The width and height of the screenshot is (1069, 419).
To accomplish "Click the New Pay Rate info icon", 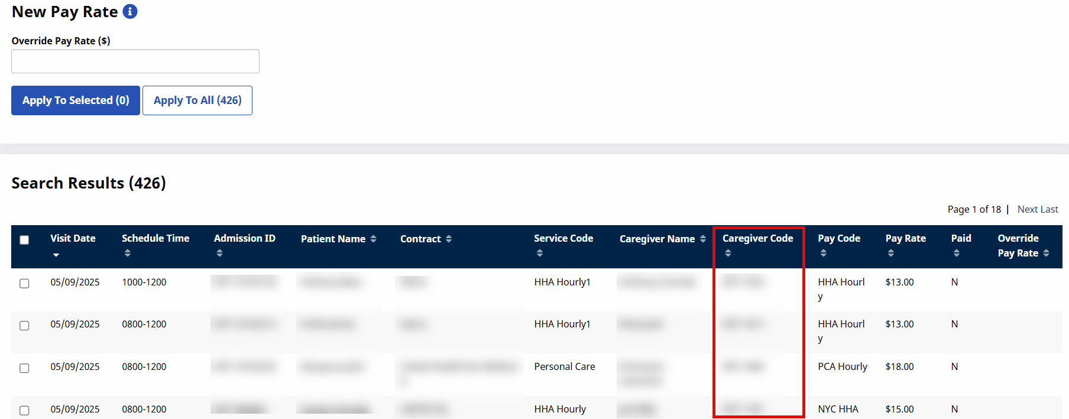I will (x=130, y=12).
